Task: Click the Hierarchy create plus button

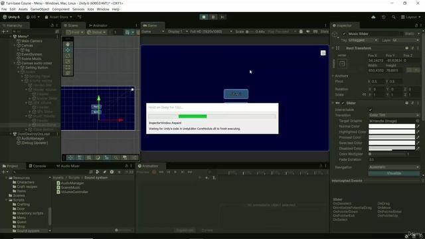Action: click(3, 32)
